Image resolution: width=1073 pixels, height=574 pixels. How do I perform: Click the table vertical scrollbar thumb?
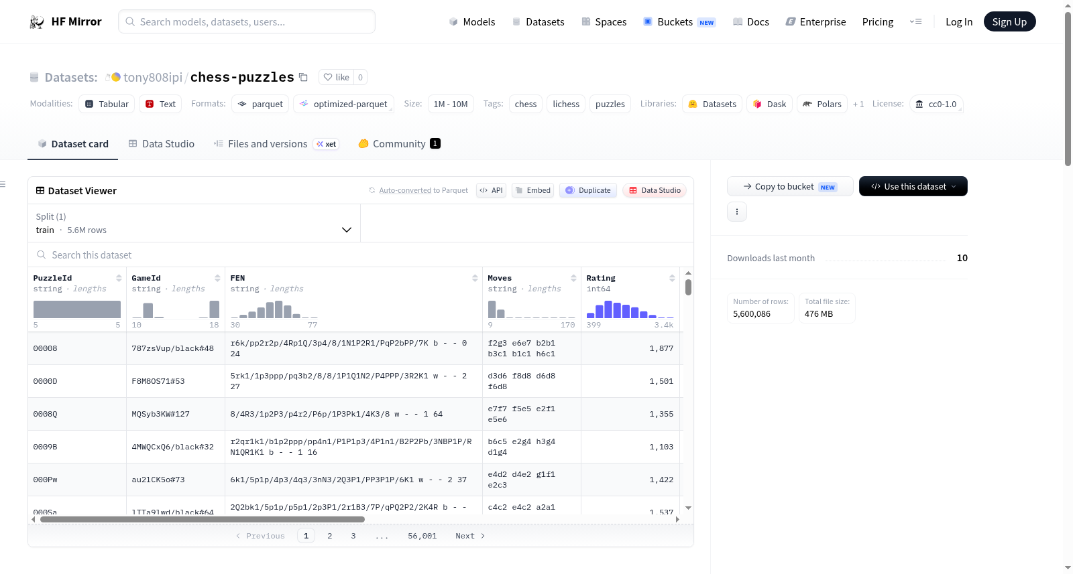pos(688,287)
